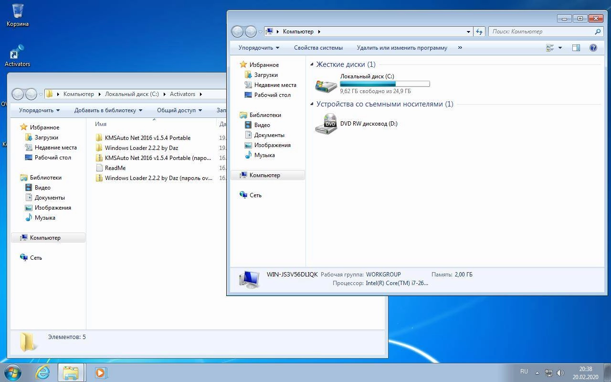The image size is (611, 382).
Task: Open Общий доступ dropdown
Action: 179,110
